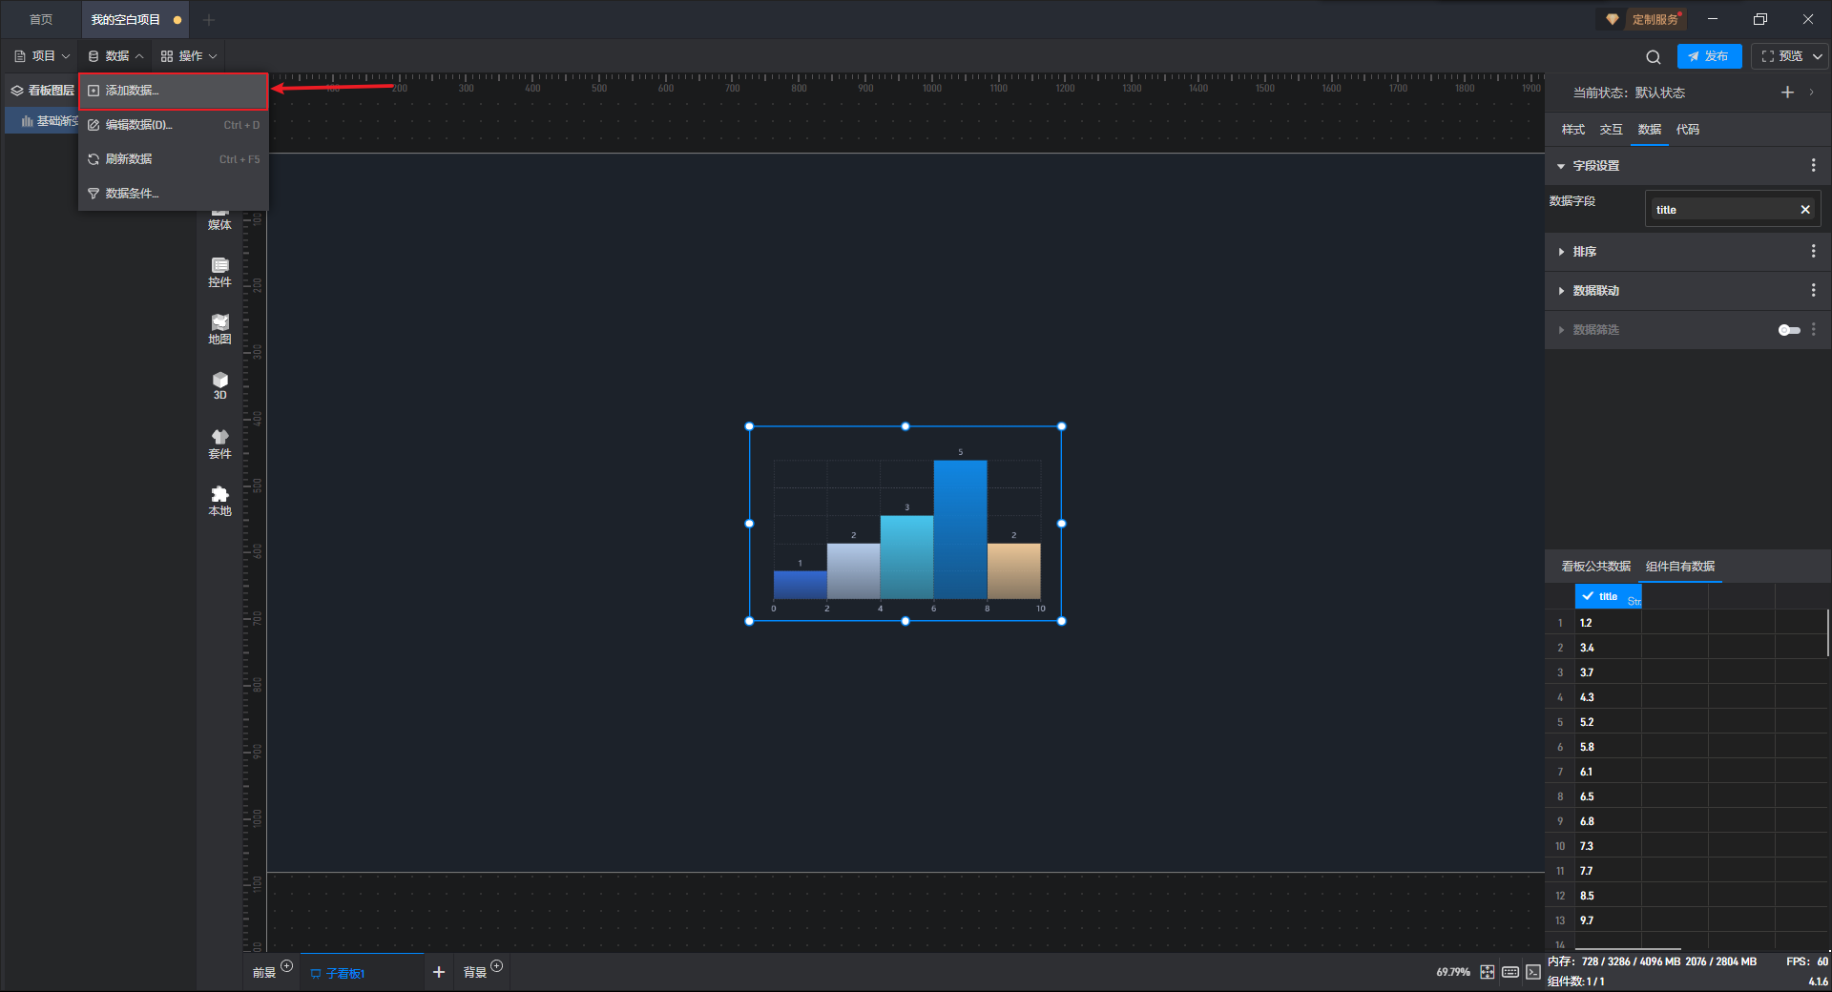Add a new sub-board with plus button
This screenshot has height=992, width=1832.
[x=439, y=972]
